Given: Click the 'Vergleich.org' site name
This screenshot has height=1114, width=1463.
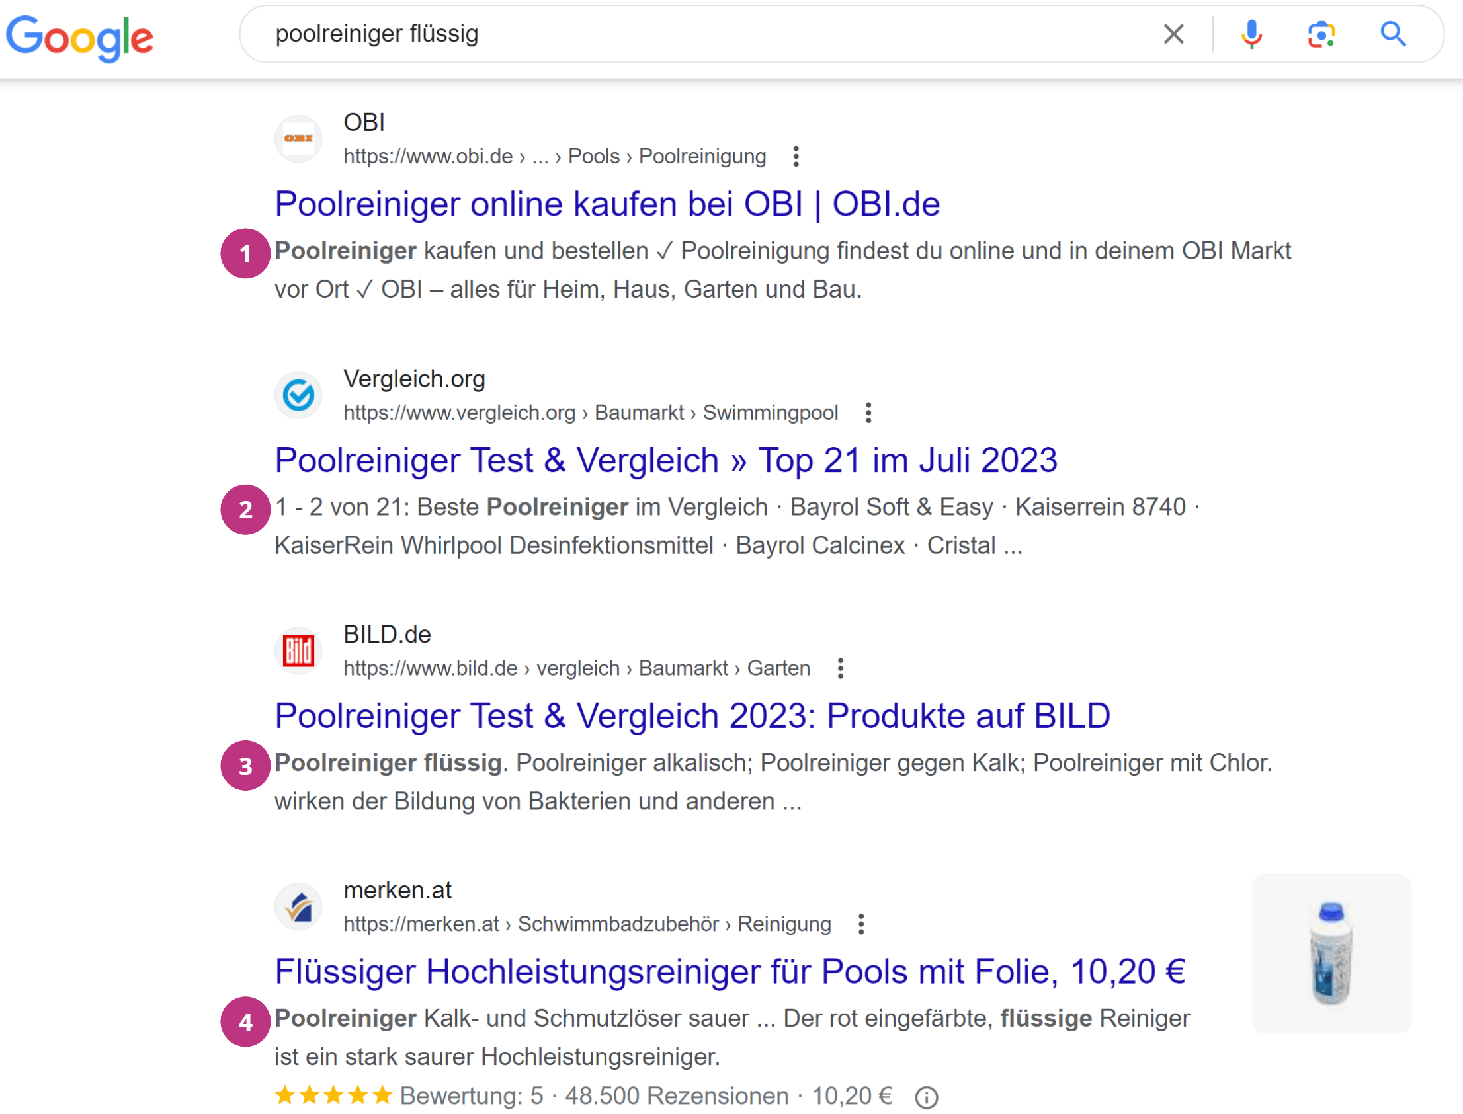Looking at the screenshot, I should click(415, 379).
